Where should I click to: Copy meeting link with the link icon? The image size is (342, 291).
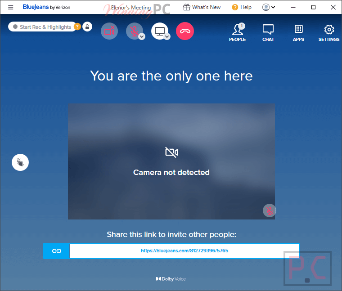tap(56, 251)
